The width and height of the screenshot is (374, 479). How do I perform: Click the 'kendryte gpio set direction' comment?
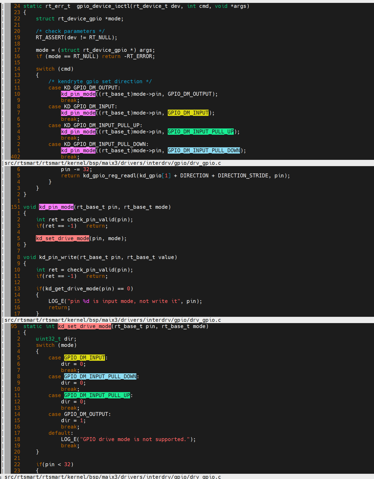pos(100,81)
